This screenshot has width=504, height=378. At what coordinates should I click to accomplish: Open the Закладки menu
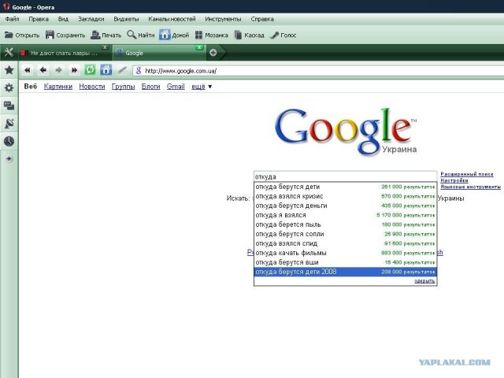pyautogui.click(x=91, y=19)
